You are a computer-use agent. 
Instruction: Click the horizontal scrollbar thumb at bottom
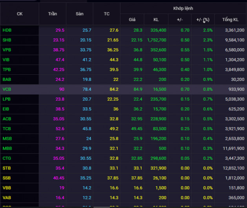pyautogui.click(x=102, y=207)
